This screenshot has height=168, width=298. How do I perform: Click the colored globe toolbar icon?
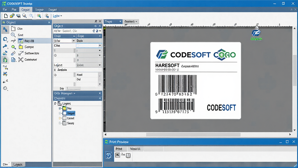[39, 16]
